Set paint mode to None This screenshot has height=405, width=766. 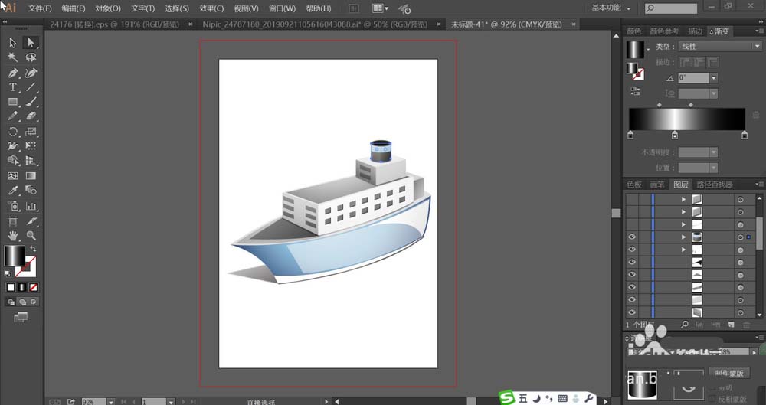click(33, 287)
